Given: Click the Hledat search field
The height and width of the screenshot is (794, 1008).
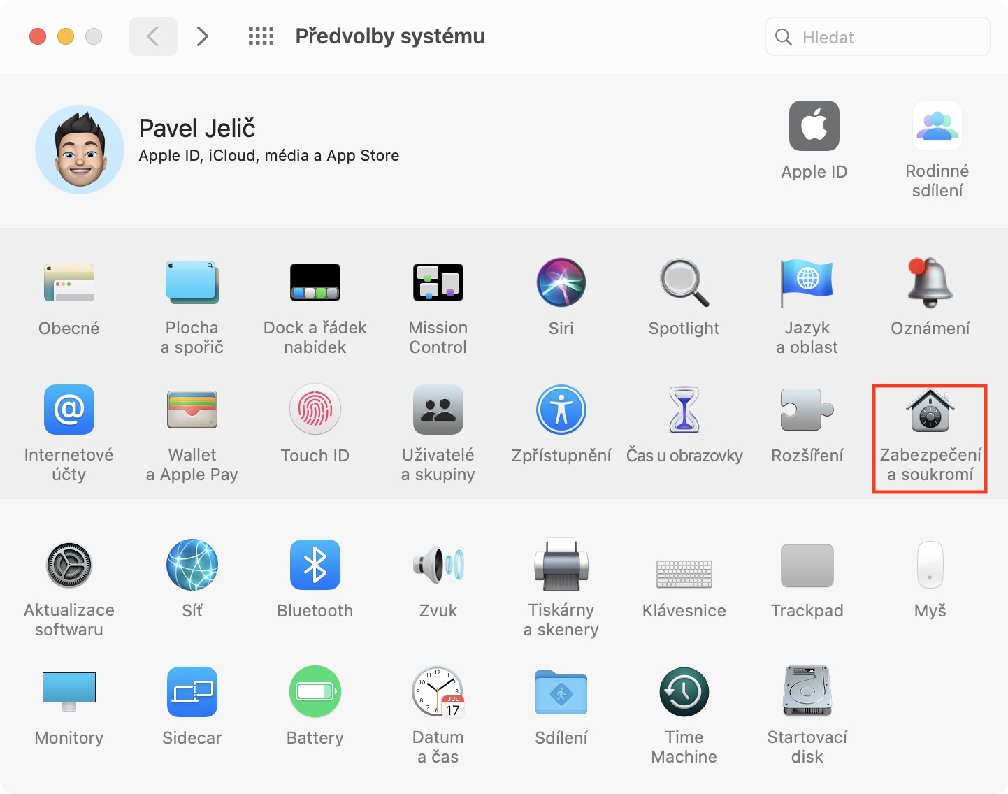Looking at the screenshot, I should (878, 37).
